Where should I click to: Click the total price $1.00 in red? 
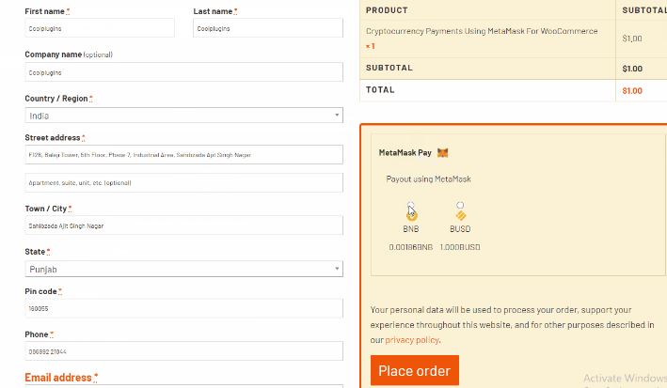pyautogui.click(x=632, y=91)
